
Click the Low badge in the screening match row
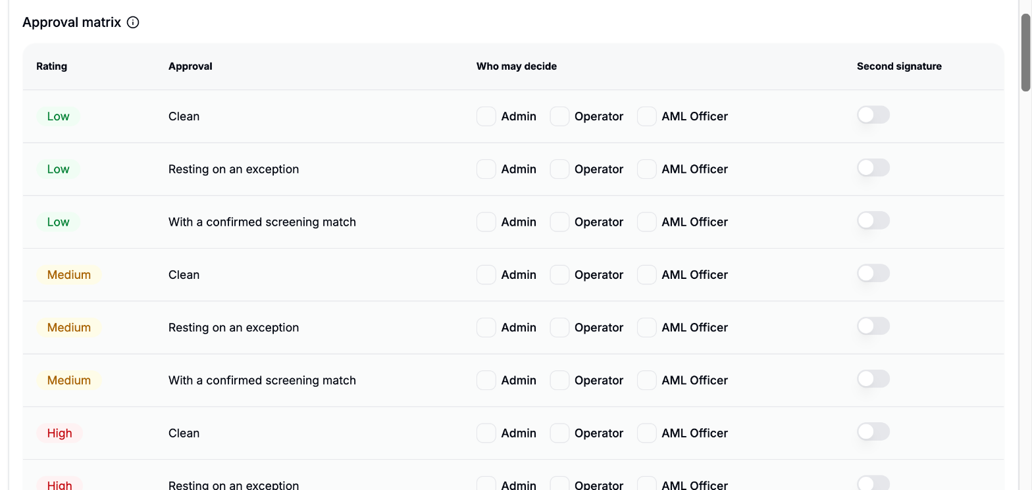(x=58, y=222)
